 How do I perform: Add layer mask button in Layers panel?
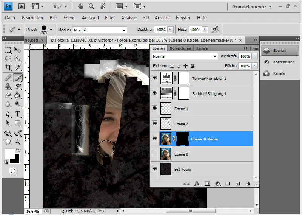[207, 184]
